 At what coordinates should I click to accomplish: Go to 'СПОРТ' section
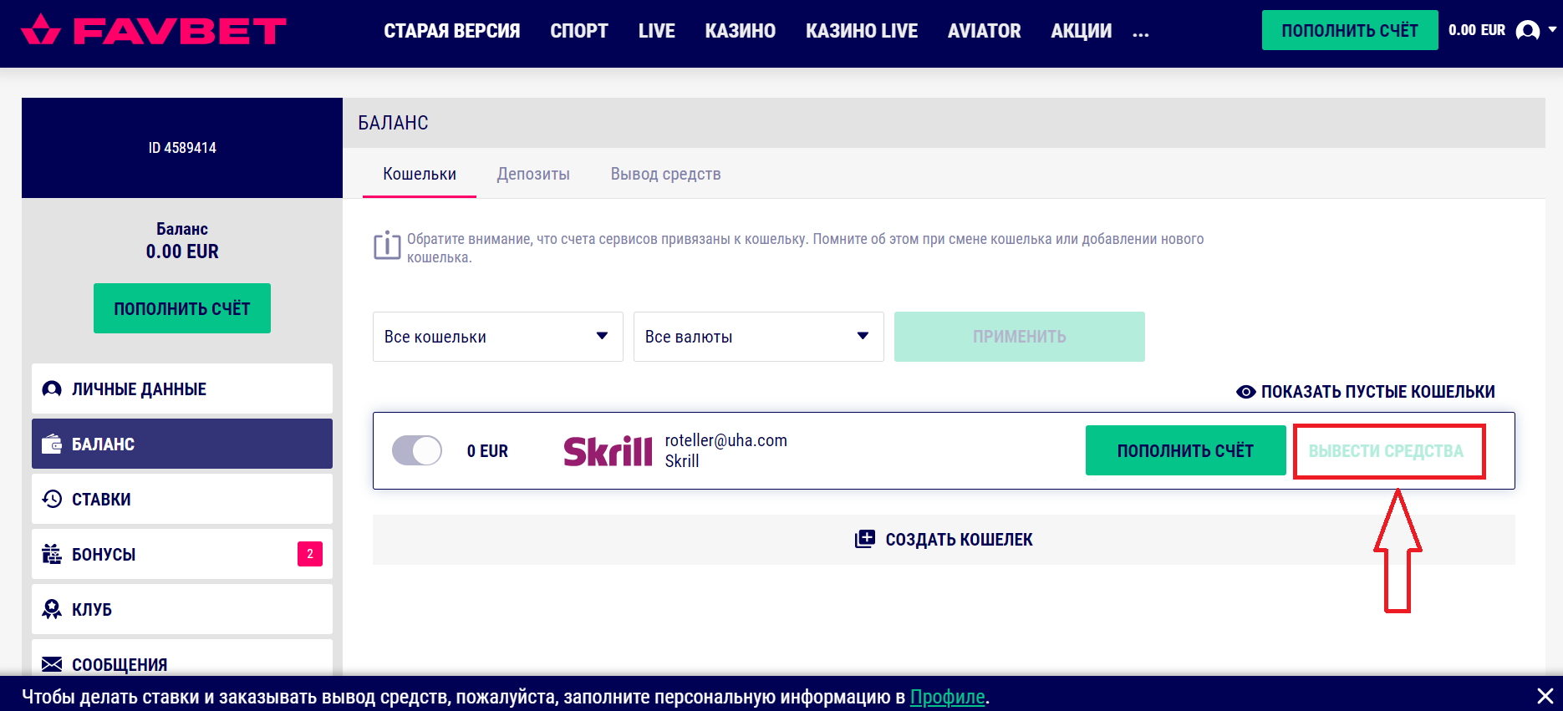pos(579,31)
